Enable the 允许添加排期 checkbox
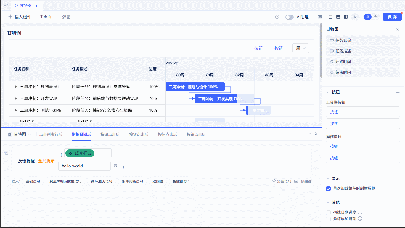405x228 pixels. tap(328, 219)
